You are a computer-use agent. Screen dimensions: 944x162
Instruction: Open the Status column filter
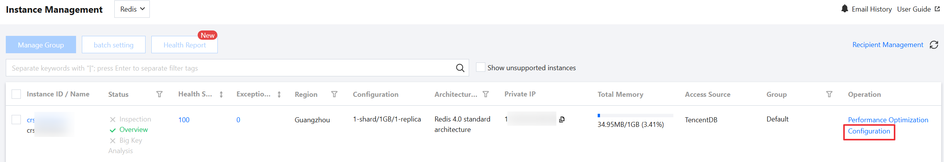(159, 94)
